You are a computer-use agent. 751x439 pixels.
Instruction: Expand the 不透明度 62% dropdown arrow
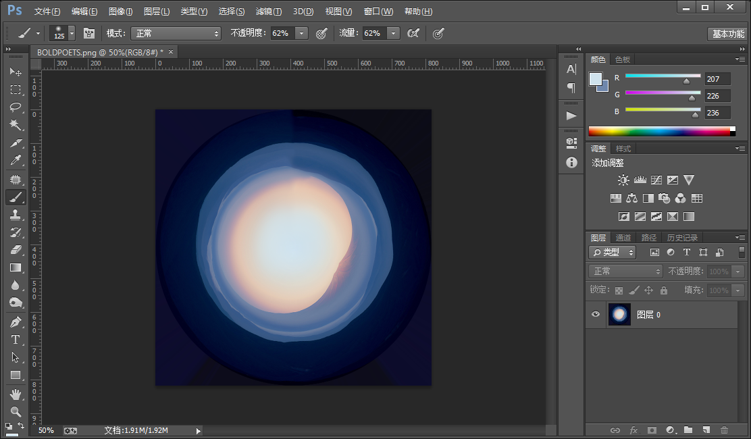tap(301, 33)
